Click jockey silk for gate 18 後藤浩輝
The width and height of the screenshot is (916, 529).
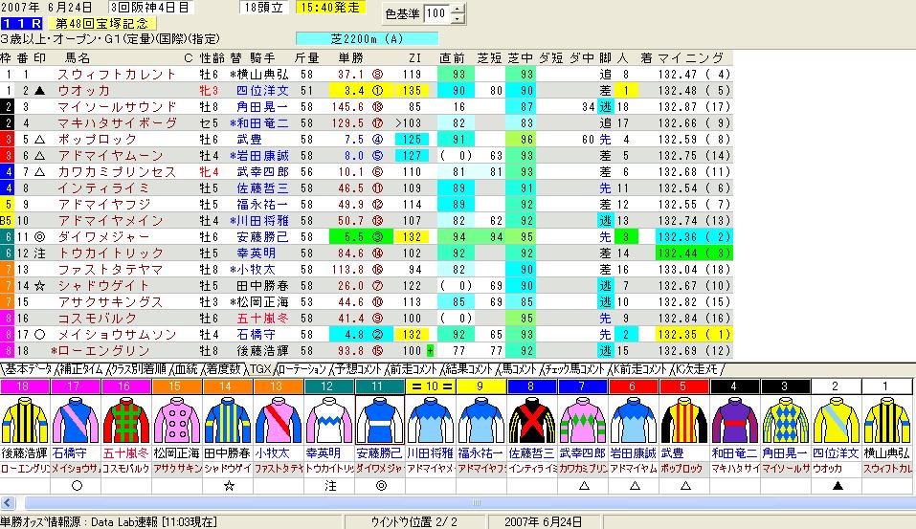pos(25,420)
